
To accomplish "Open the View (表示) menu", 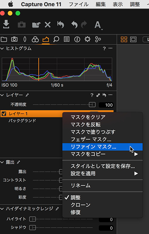I will tap(118, 4).
